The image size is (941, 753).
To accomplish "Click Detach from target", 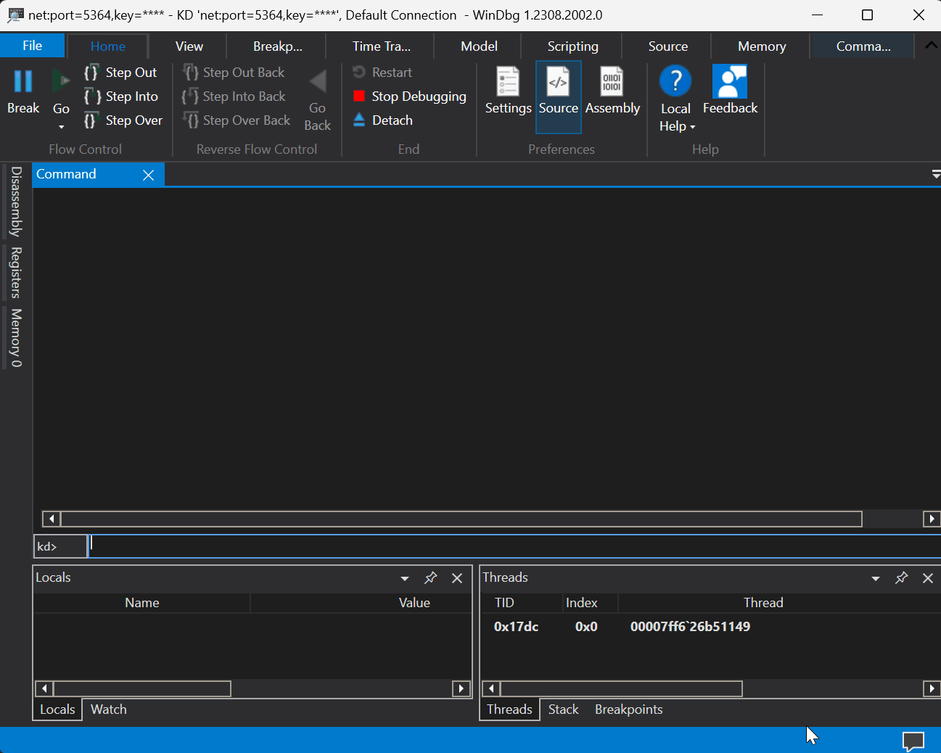I will 382,120.
